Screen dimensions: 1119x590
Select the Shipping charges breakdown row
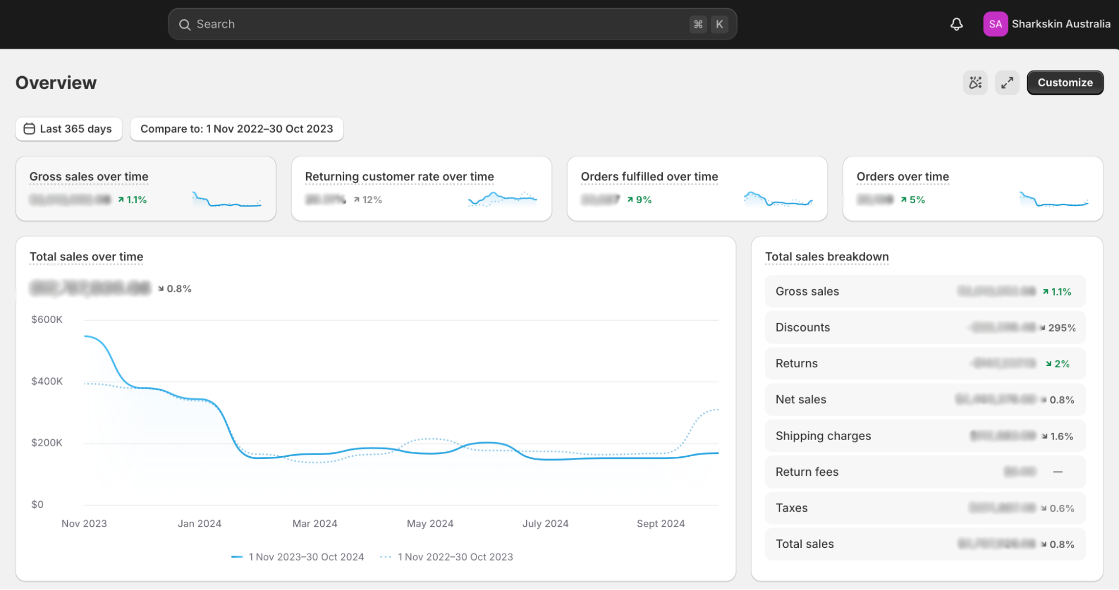925,436
